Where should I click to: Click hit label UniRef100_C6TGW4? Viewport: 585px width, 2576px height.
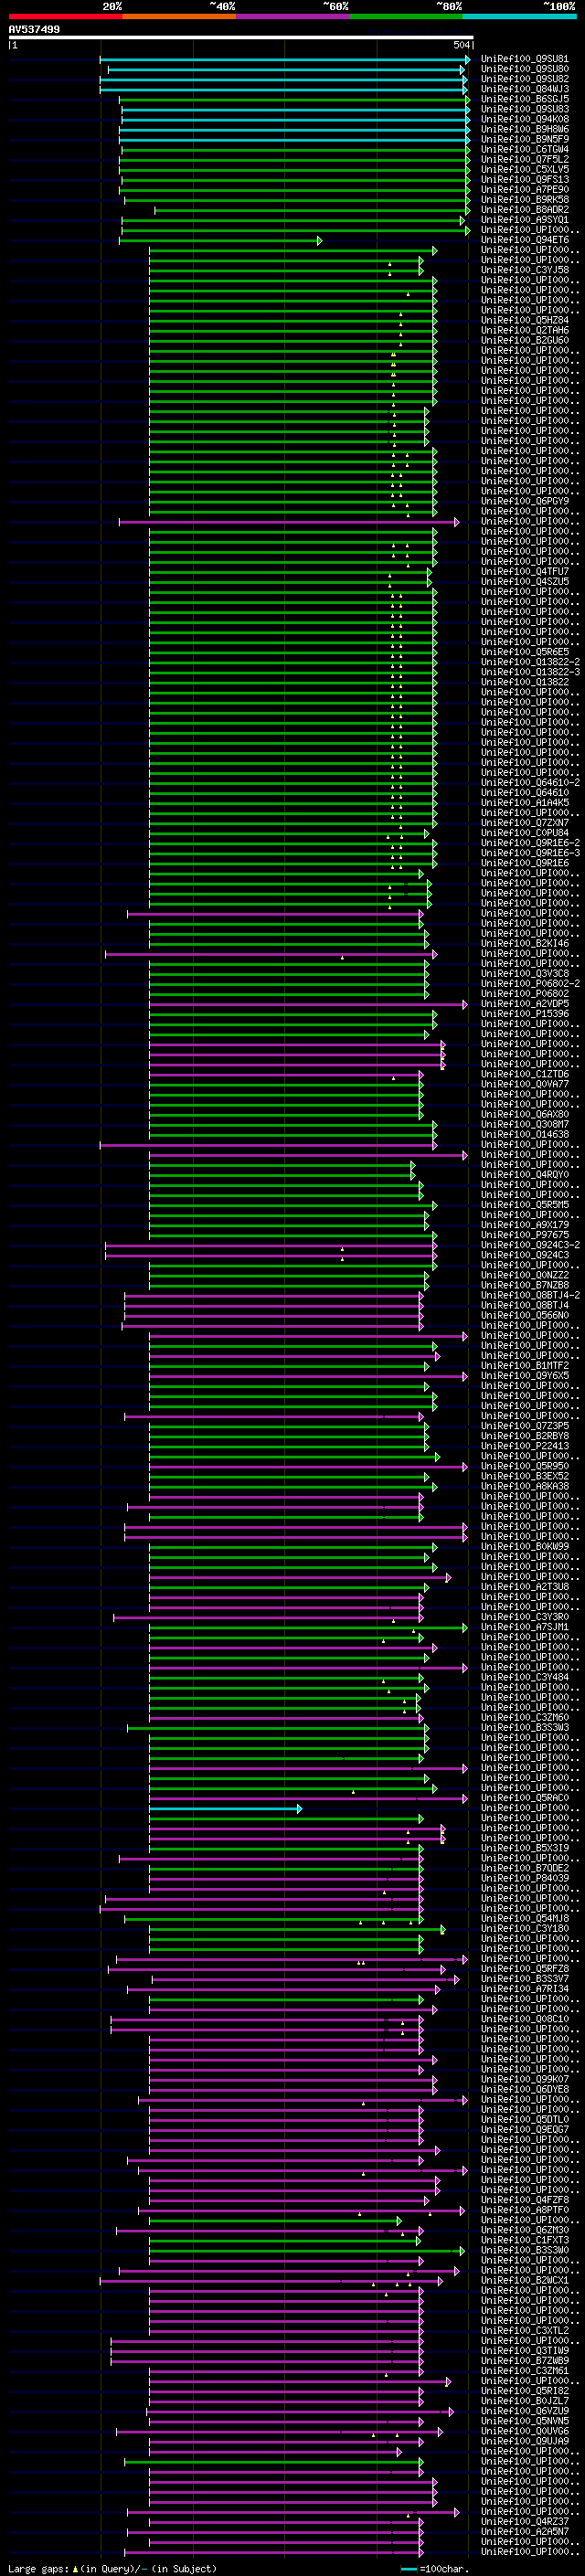click(525, 149)
